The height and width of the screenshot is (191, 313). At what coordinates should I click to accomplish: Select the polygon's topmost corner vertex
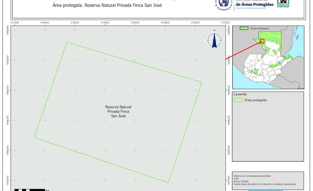66,42
